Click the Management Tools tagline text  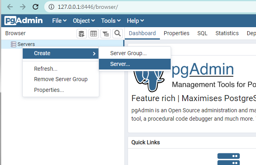(x=214, y=85)
